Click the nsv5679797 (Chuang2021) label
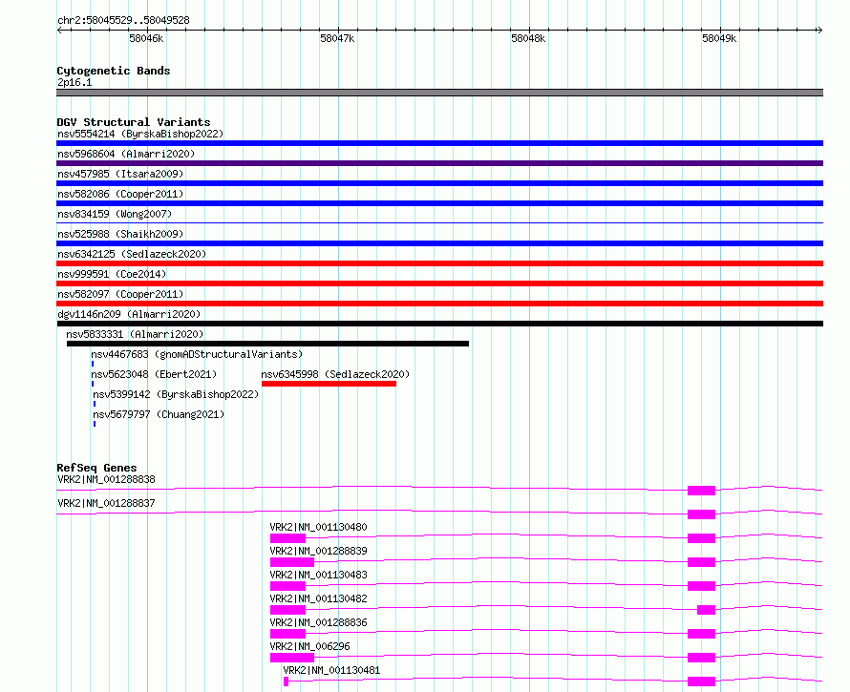The width and height of the screenshot is (850, 692). click(x=159, y=414)
